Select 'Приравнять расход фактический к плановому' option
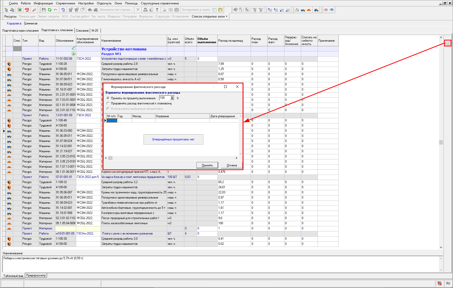This screenshot has width=453, height=288. pos(108,103)
